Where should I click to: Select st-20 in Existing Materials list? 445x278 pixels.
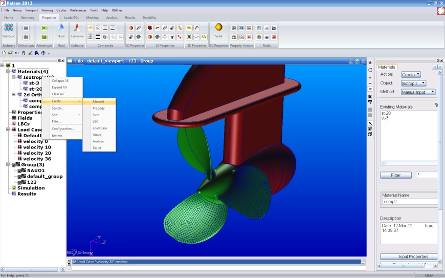(386, 113)
